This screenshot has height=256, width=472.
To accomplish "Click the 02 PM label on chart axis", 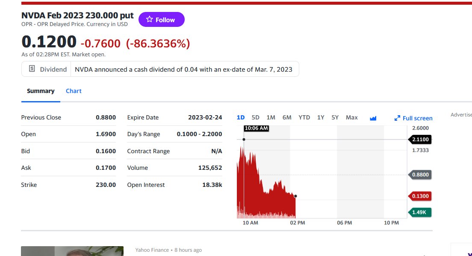I will pyautogui.click(x=298, y=223).
